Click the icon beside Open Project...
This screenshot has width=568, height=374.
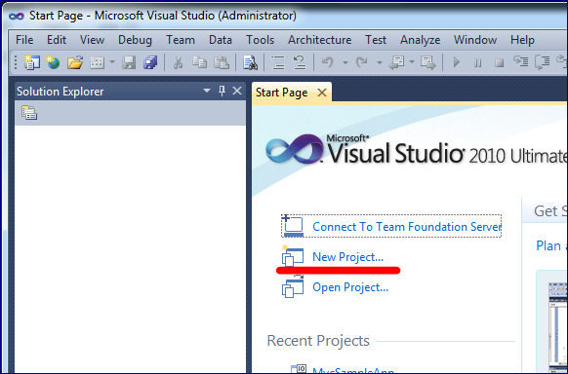(x=293, y=286)
